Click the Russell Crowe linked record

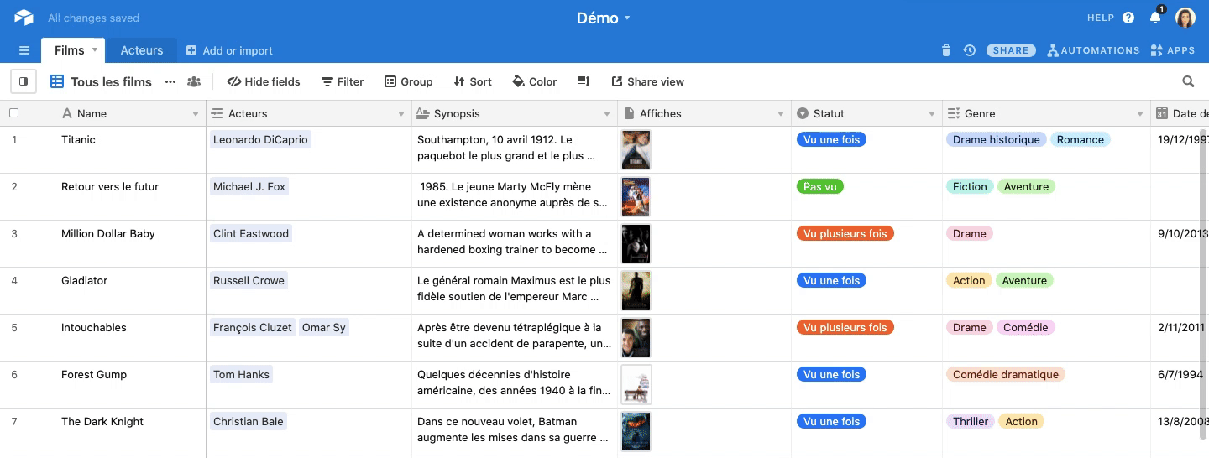coord(249,281)
